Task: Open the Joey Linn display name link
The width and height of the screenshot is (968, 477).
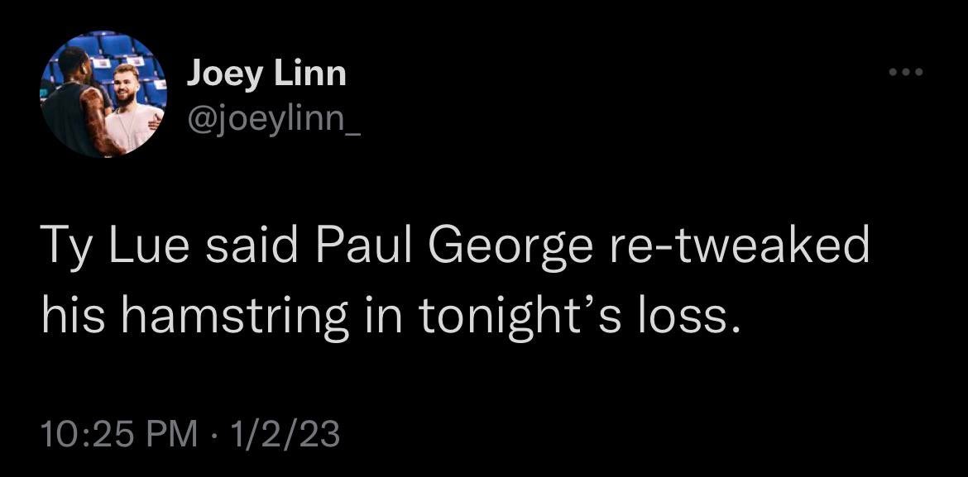Action: tap(266, 74)
